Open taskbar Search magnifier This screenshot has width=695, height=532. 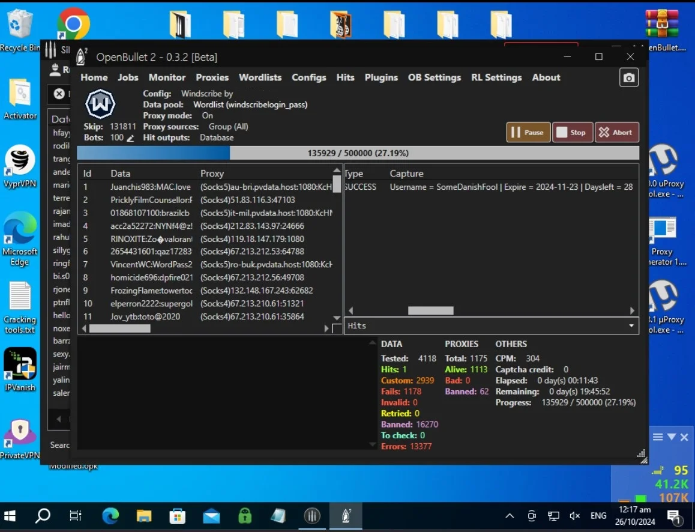point(43,516)
